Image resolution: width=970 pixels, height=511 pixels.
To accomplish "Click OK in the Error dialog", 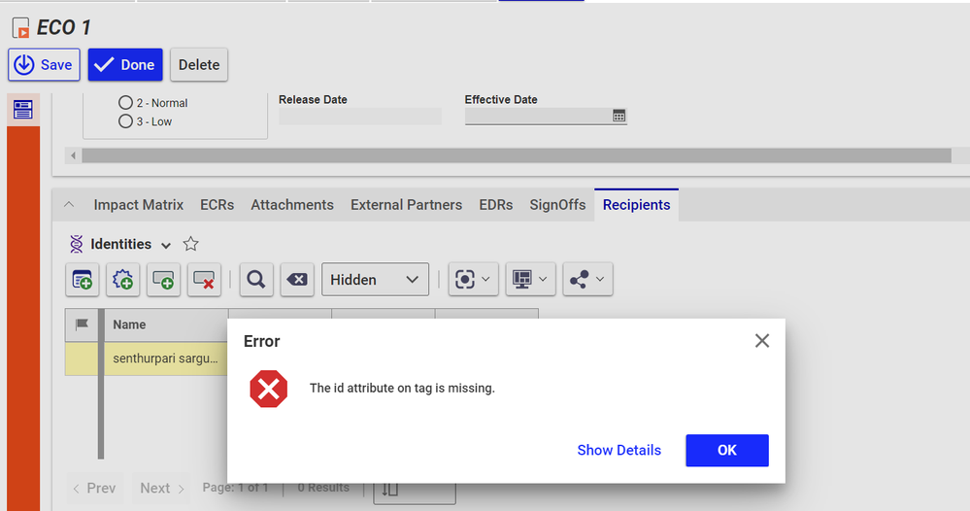I will 726,450.
